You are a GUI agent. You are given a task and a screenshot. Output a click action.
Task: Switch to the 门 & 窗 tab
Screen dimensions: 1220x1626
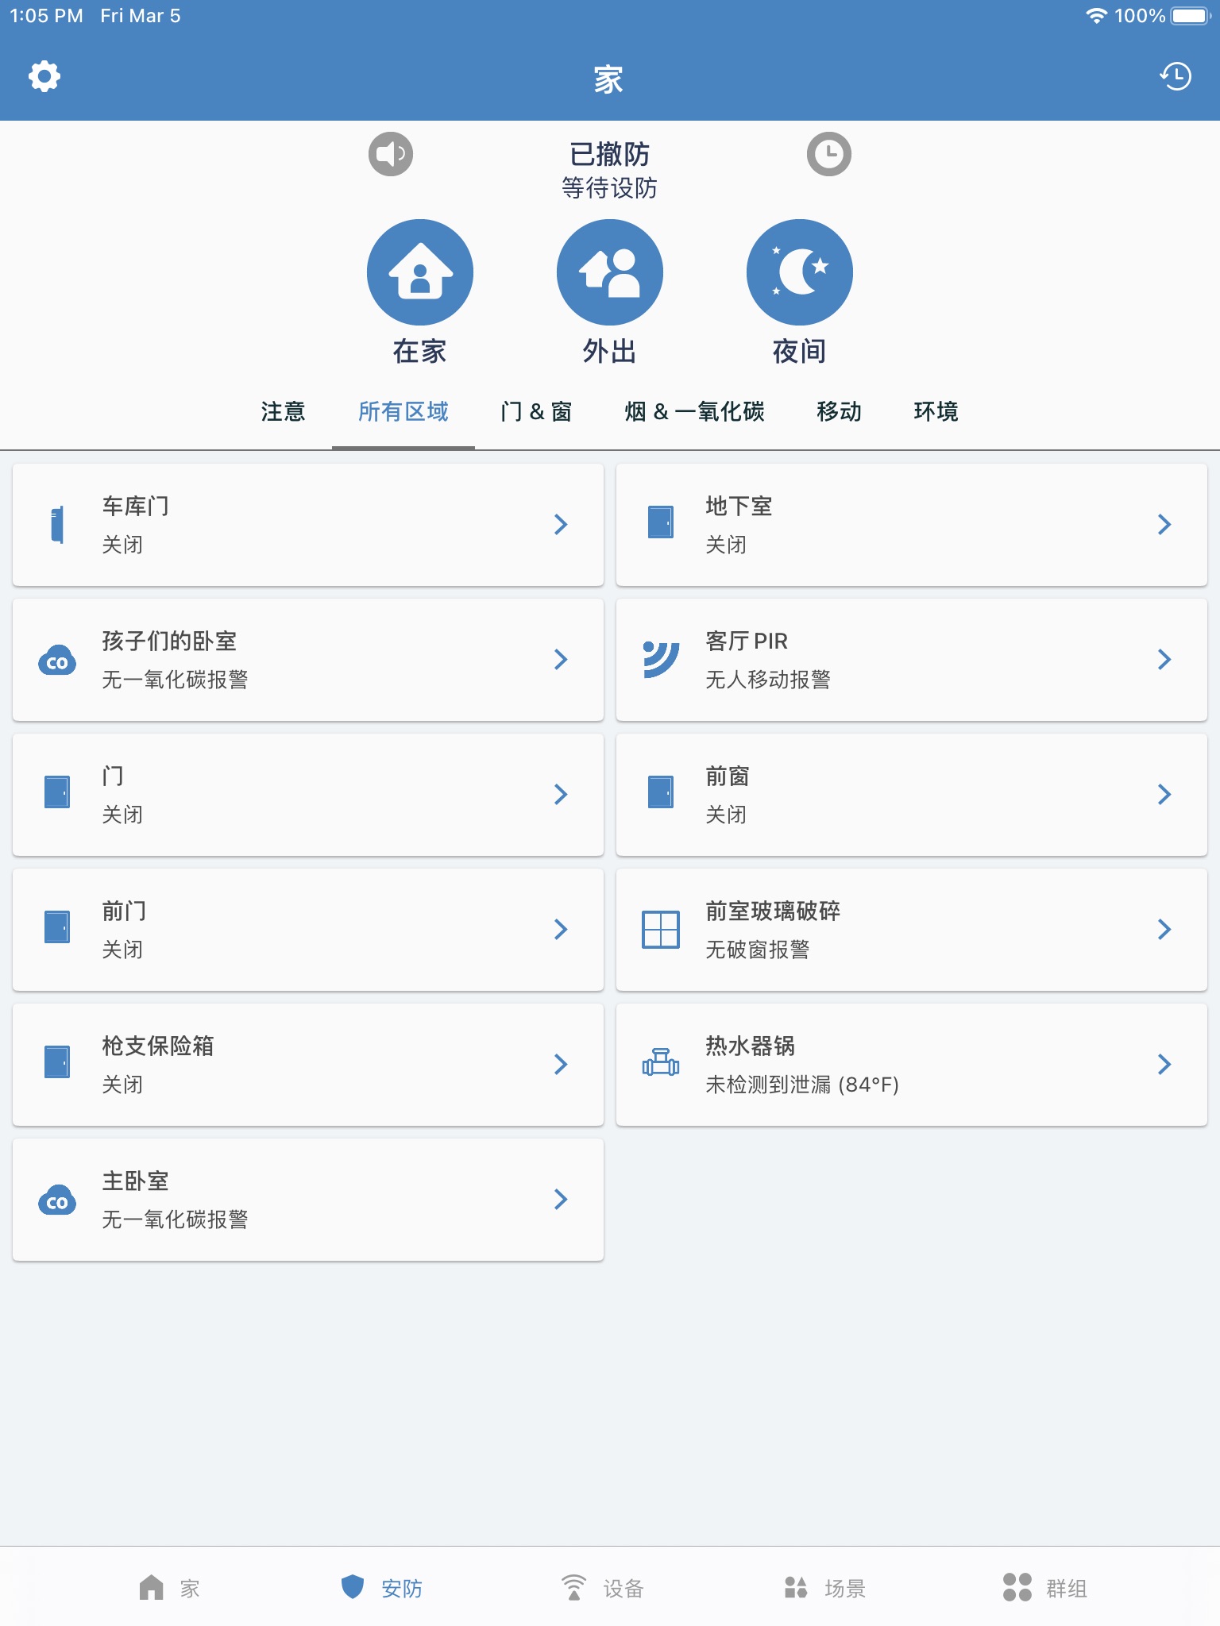pyautogui.click(x=536, y=411)
